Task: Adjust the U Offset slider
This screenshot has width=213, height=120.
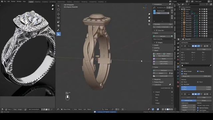Action: tap(196, 87)
